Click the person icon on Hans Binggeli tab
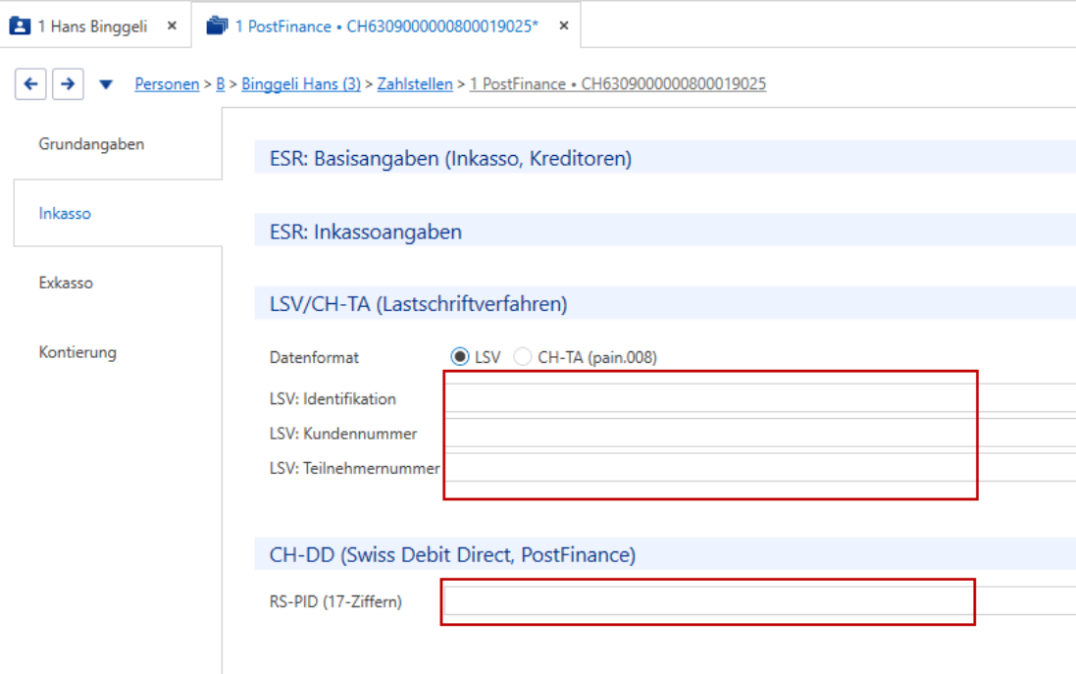Viewport: 1076px width, 674px height. click(x=20, y=26)
